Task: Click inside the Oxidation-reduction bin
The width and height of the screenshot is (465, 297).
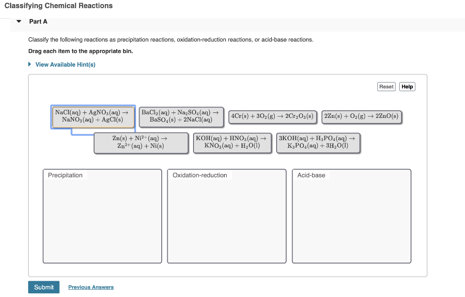Action: pos(227,218)
